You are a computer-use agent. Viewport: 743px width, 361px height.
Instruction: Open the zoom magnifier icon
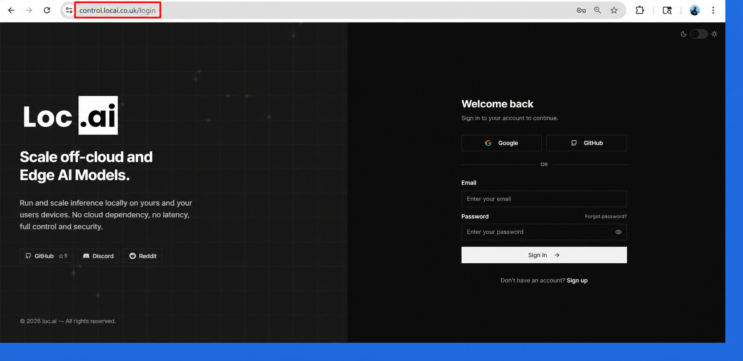pyautogui.click(x=598, y=10)
